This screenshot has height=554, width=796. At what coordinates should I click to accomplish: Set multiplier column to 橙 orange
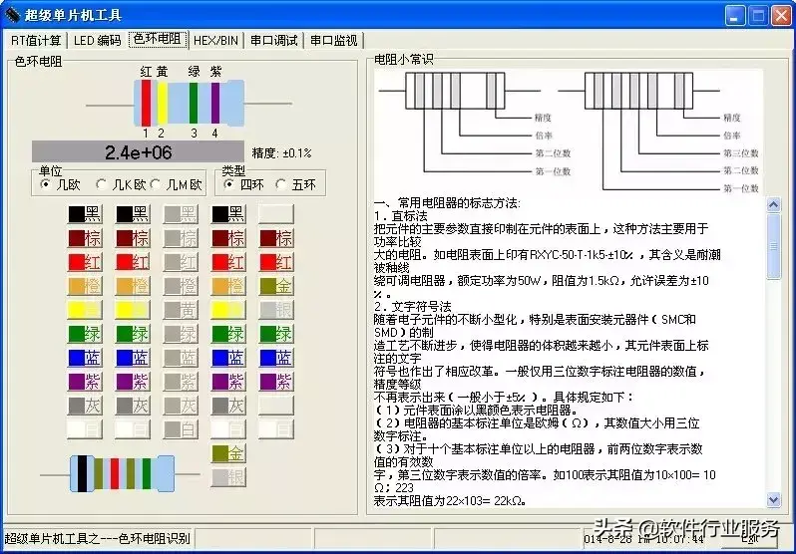tap(228, 286)
